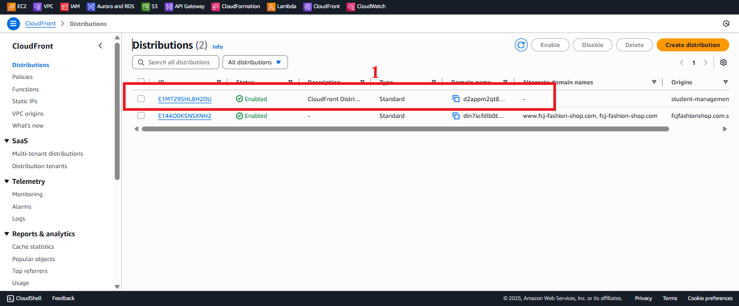This screenshot has height=306, width=739.
Task: Open Alarms under Telemetry
Action: pos(22,207)
